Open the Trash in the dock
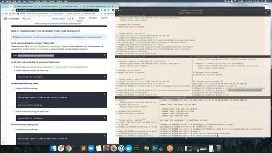Image resolution: width=272 pixels, height=153 pixels. point(218,148)
